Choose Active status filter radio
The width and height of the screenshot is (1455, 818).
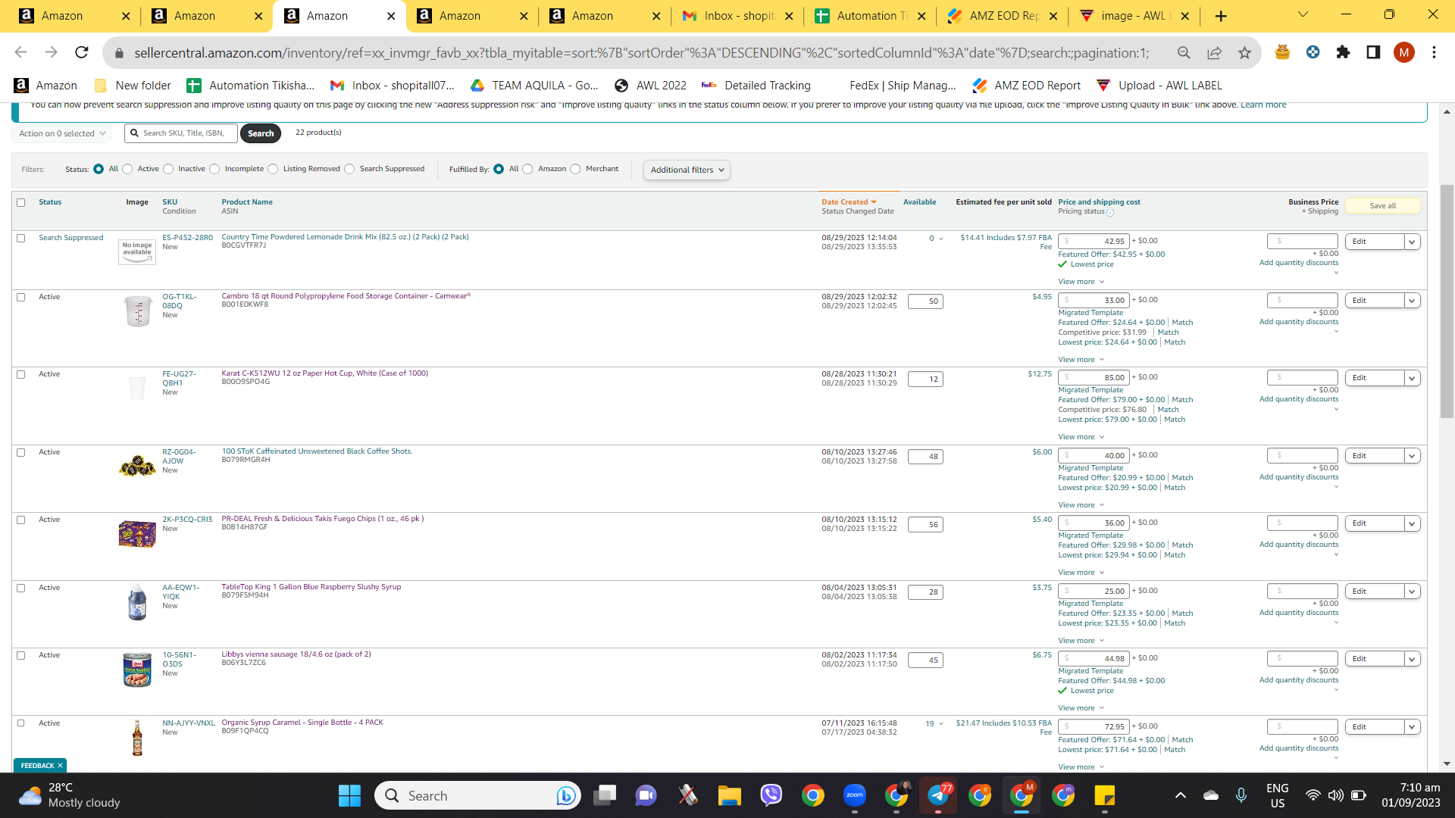coord(127,169)
